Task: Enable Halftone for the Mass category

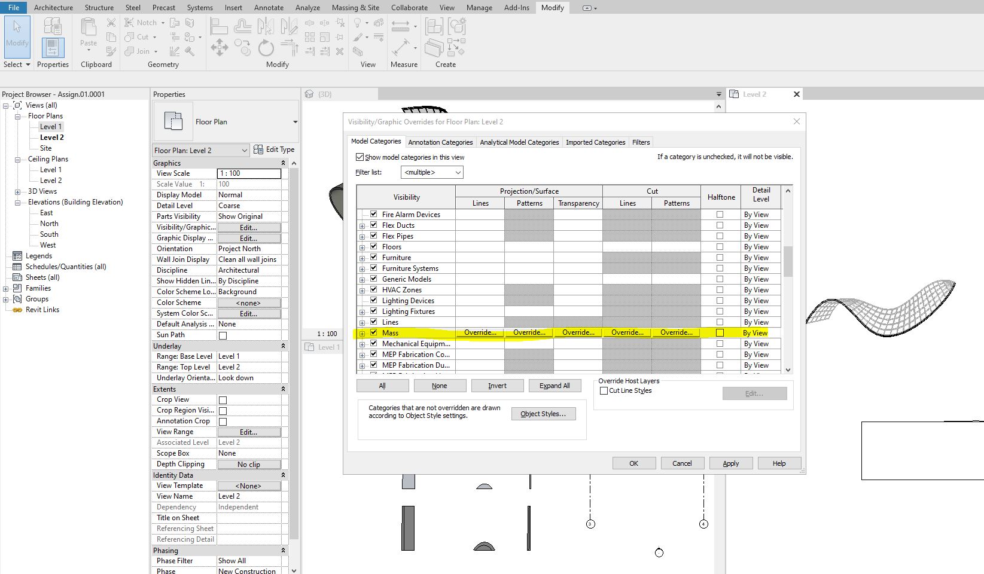Action: click(721, 332)
